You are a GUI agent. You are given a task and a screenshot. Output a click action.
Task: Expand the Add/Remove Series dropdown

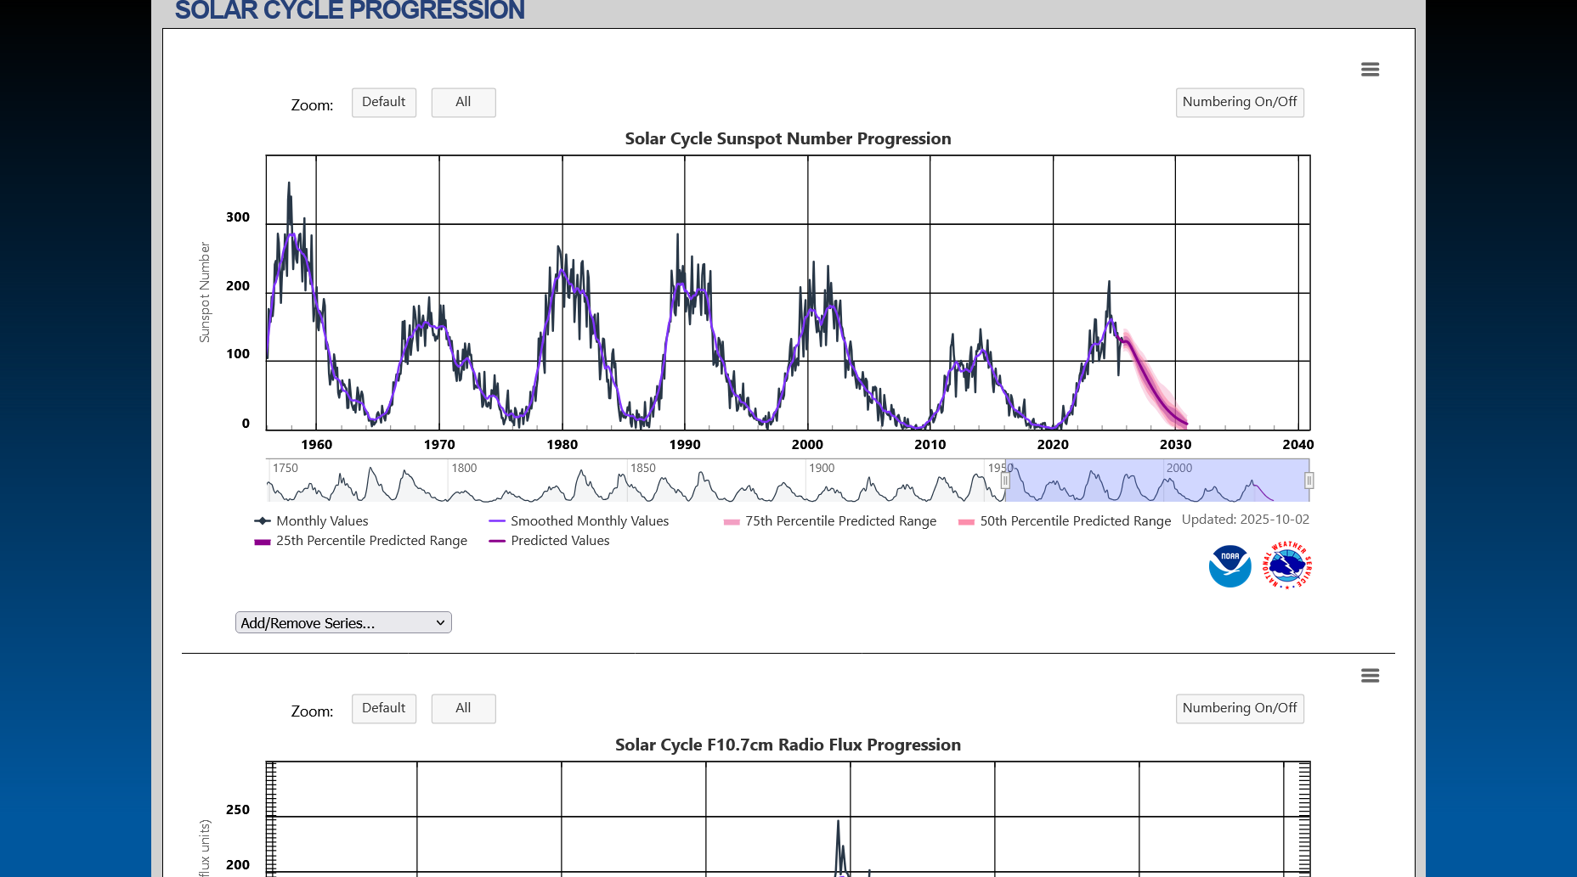(343, 623)
